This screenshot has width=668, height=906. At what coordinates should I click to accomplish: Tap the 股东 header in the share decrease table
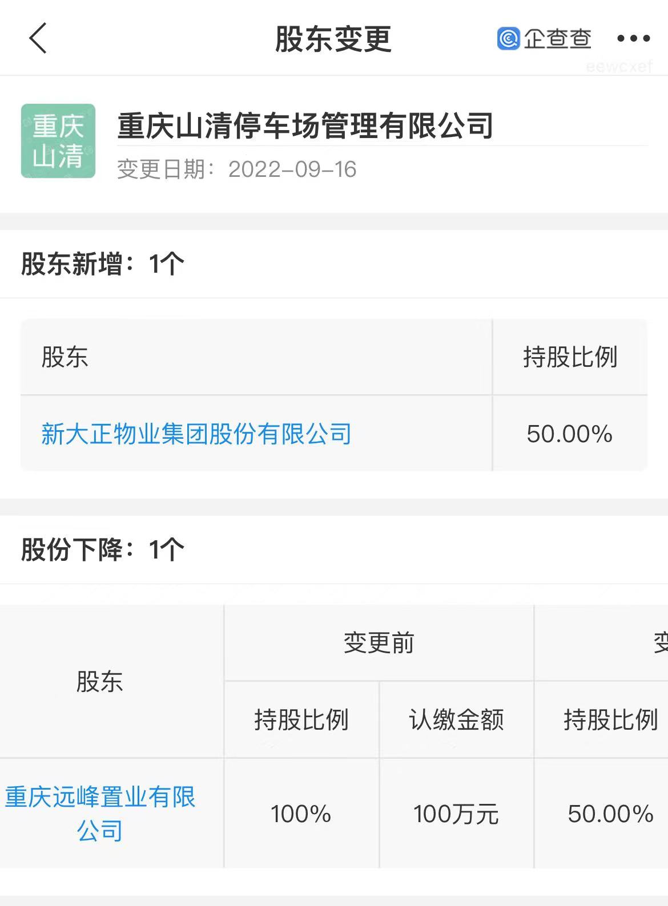click(x=100, y=681)
